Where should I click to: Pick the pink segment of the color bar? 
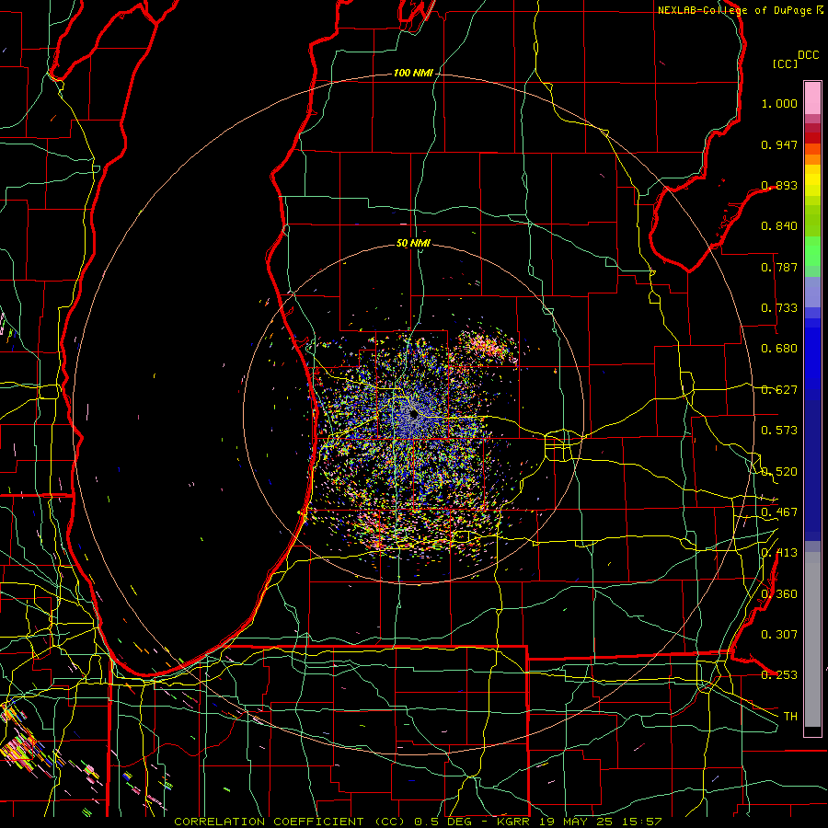point(812,98)
